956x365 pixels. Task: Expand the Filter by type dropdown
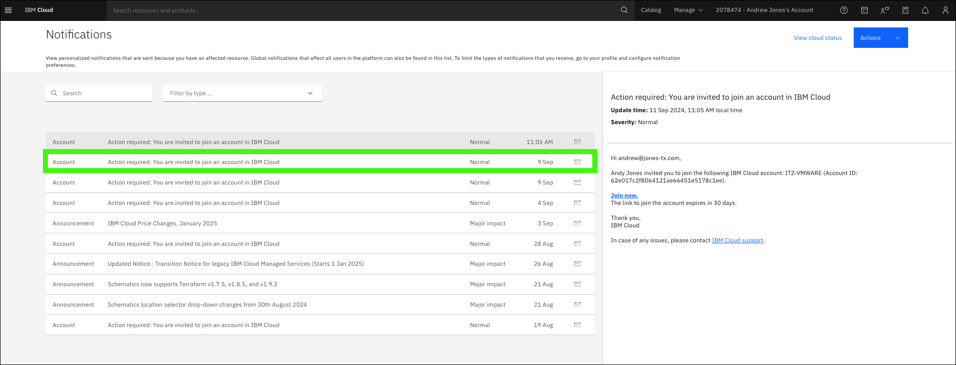242,93
